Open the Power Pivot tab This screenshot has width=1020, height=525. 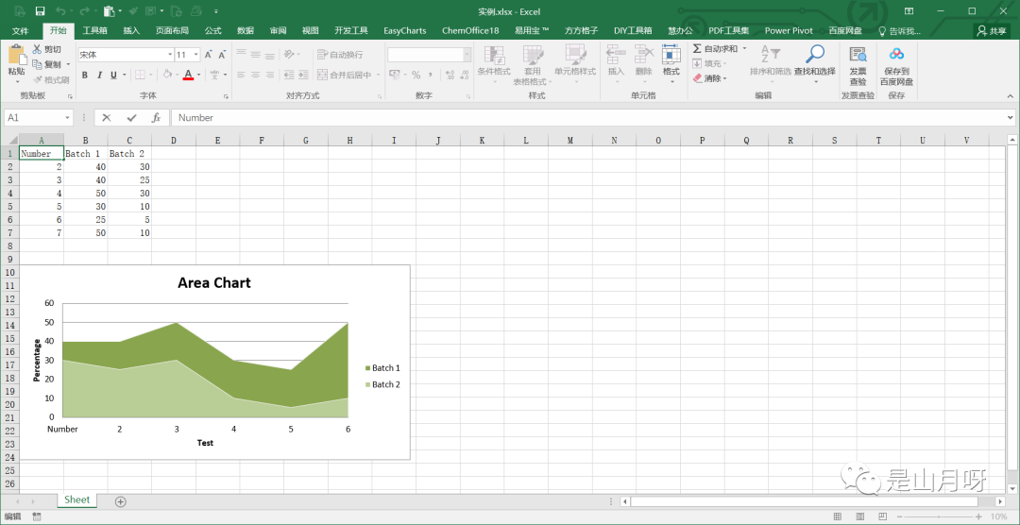(789, 30)
